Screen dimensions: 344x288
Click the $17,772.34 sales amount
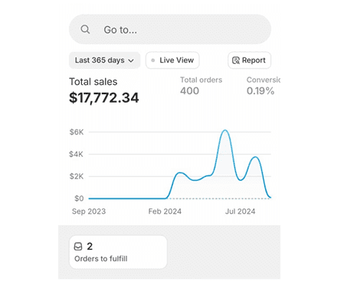coord(104,98)
